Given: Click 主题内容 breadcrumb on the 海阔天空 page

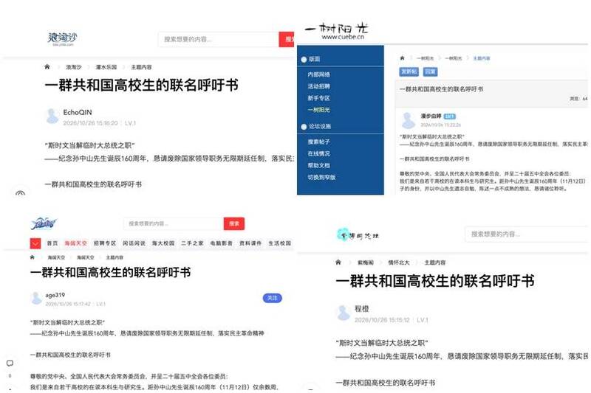Looking at the screenshot, I should tap(115, 257).
